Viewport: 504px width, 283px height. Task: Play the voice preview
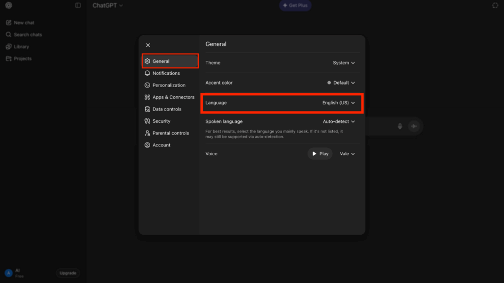coord(320,154)
